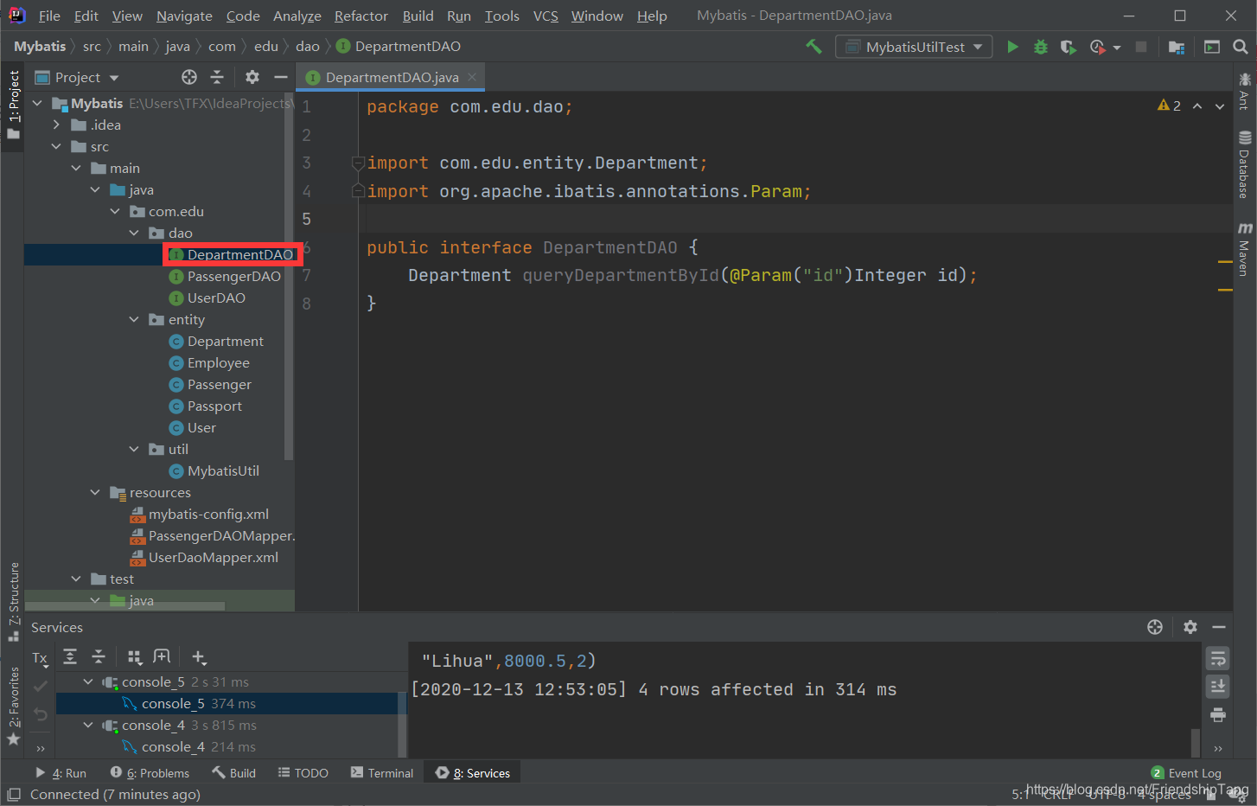1257x806 pixels.
Task: Open the Refactor menu
Action: coord(361,16)
